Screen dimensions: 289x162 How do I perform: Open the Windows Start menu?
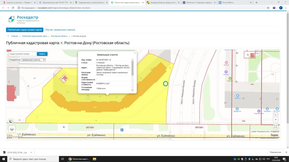click(3, 159)
